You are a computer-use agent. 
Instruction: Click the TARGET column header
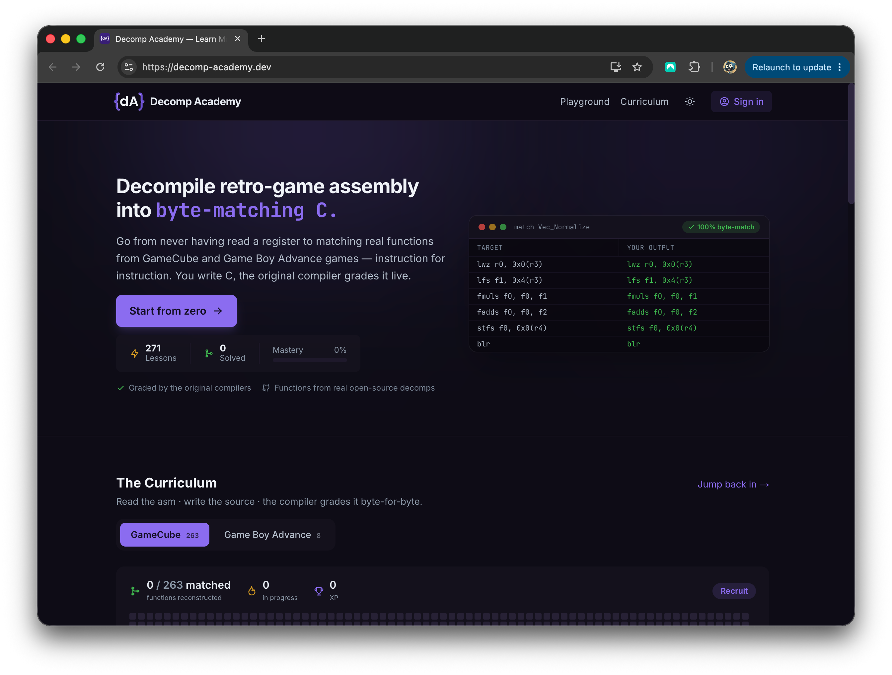click(489, 248)
